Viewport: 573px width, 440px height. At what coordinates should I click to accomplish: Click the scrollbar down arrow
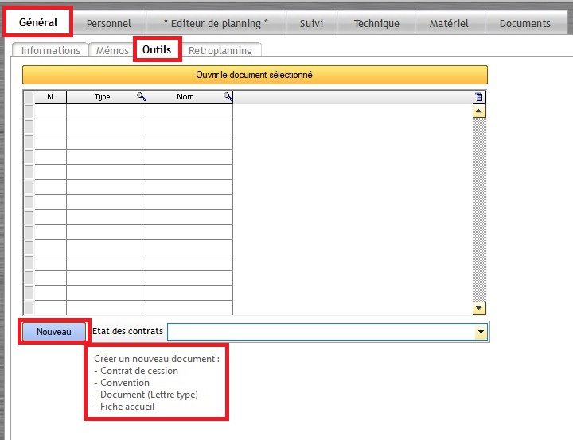(x=478, y=308)
